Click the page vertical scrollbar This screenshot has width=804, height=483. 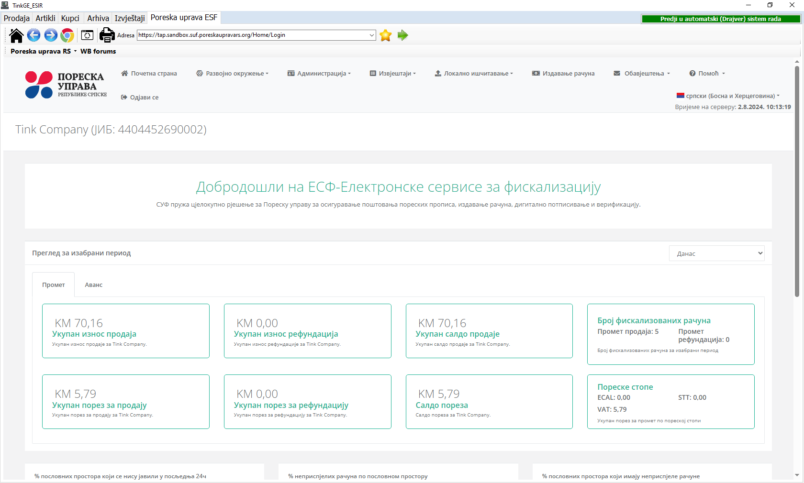coord(797,182)
